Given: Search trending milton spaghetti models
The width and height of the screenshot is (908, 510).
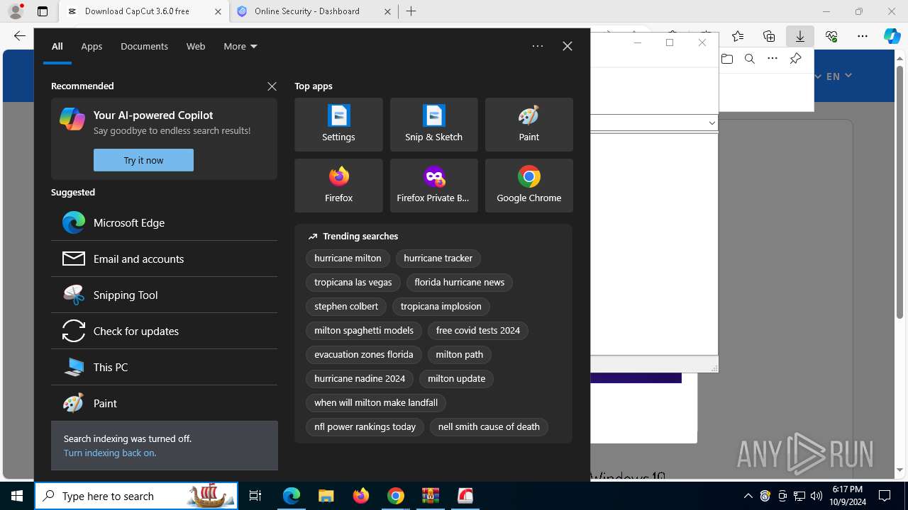Looking at the screenshot, I should [364, 331].
